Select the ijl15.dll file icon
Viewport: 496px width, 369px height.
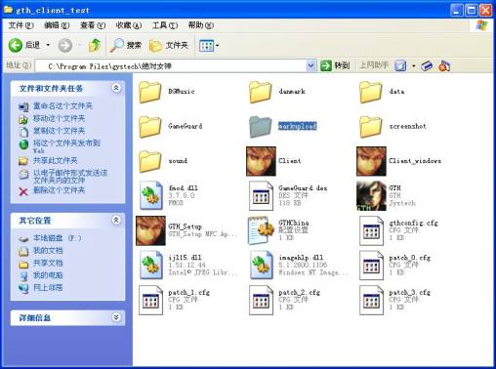[x=150, y=266]
